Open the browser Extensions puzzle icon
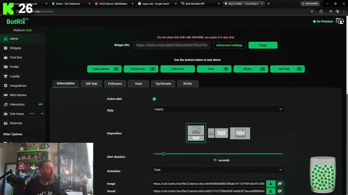This screenshot has width=348, height=195. [321, 11]
